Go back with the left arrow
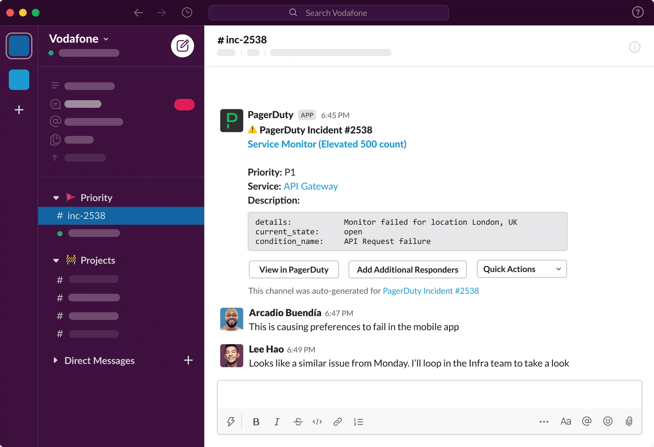Image resolution: width=654 pixels, height=447 pixels. (x=138, y=13)
